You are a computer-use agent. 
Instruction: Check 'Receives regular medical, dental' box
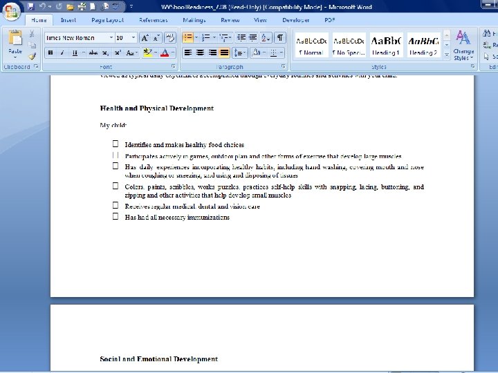tap(116, 206)
